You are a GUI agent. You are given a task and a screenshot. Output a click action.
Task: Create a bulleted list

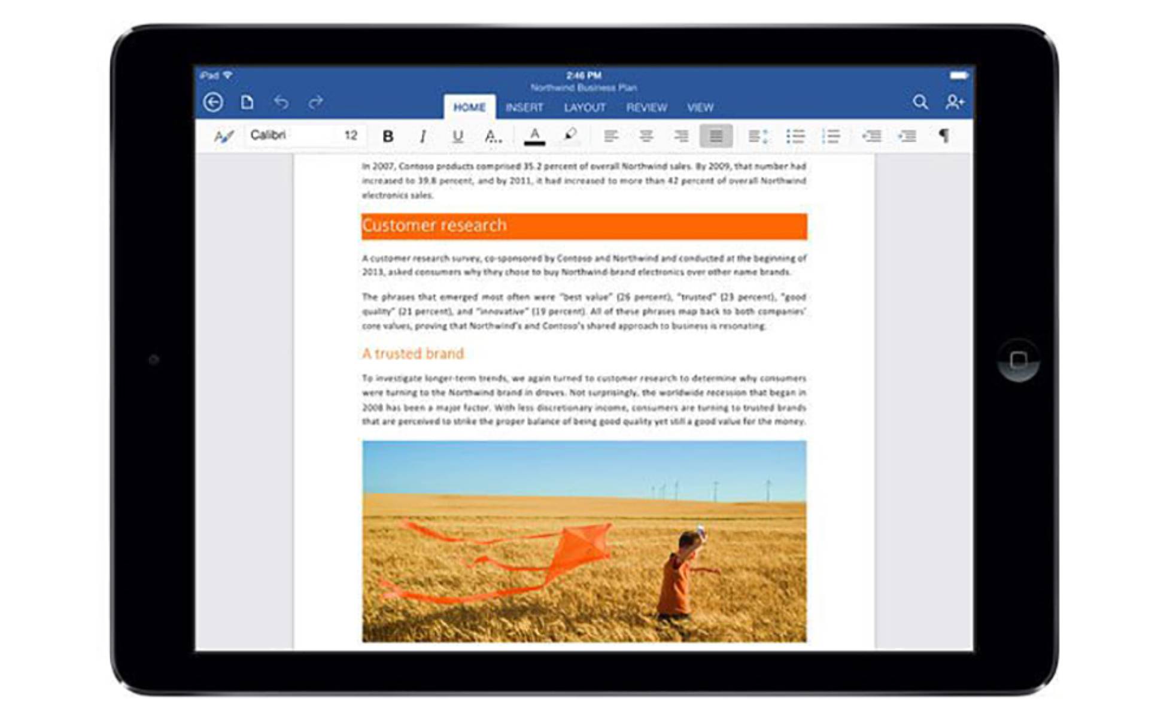click(795, 136)
